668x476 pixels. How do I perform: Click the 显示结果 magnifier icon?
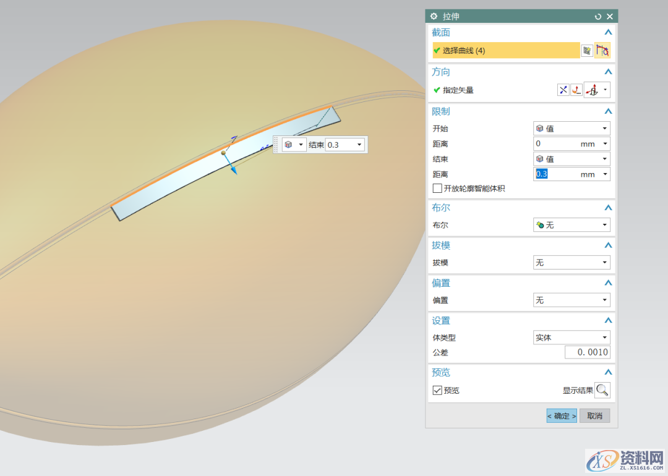click(x=602, y=390)
